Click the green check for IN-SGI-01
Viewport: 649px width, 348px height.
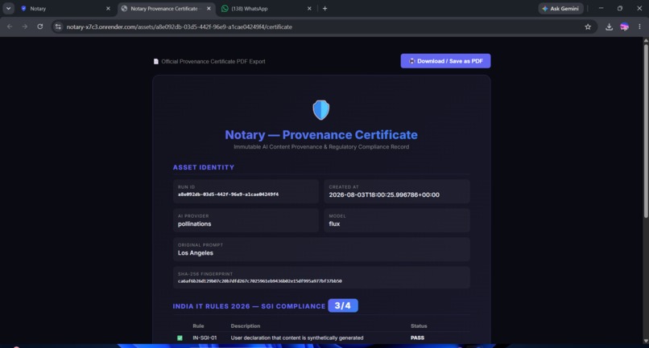180,338
